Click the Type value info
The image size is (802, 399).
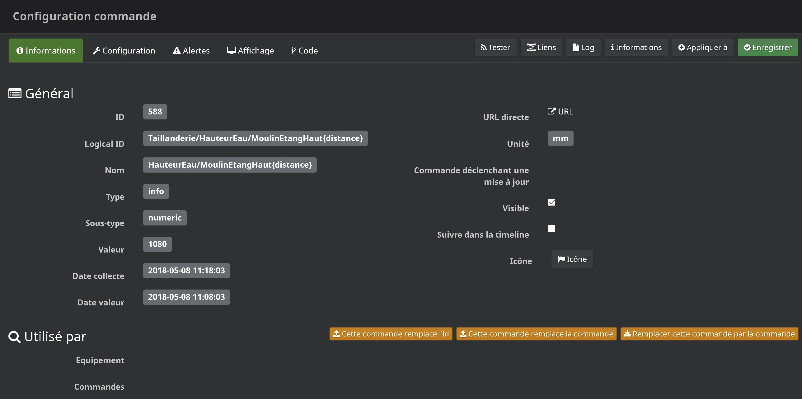[156, 191]
